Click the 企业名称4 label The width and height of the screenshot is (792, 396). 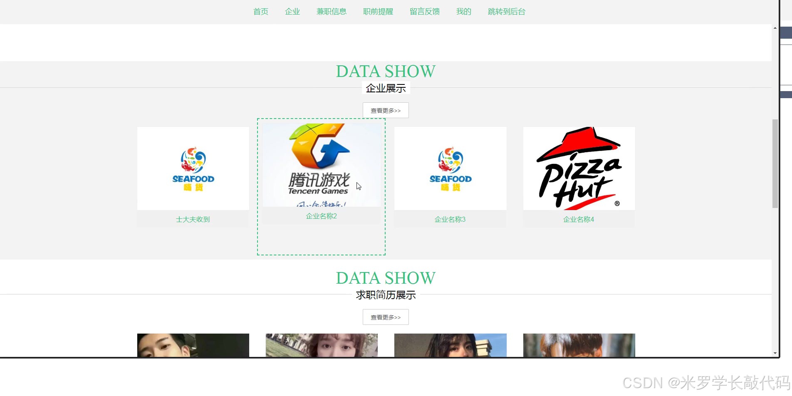[x=579, y=219]
